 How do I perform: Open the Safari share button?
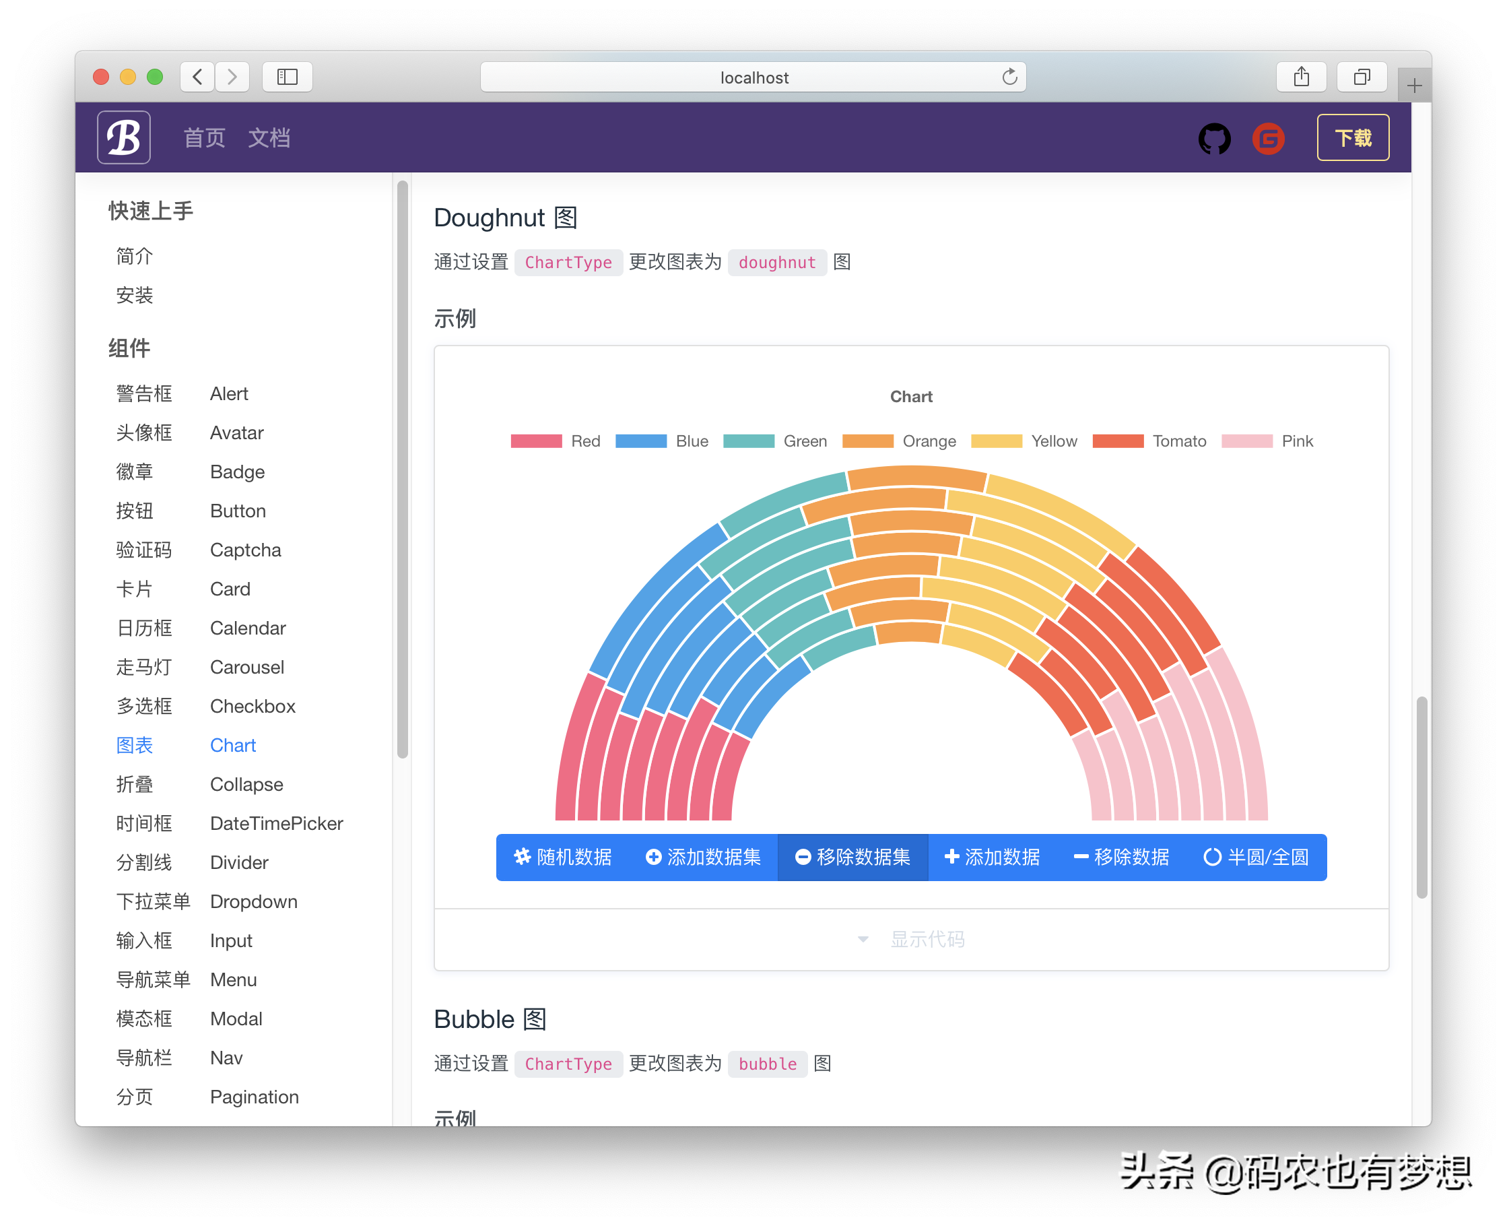point(1301,76)
